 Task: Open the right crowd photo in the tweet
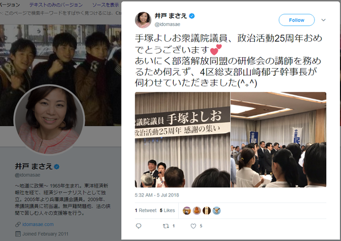click(279, 139)
